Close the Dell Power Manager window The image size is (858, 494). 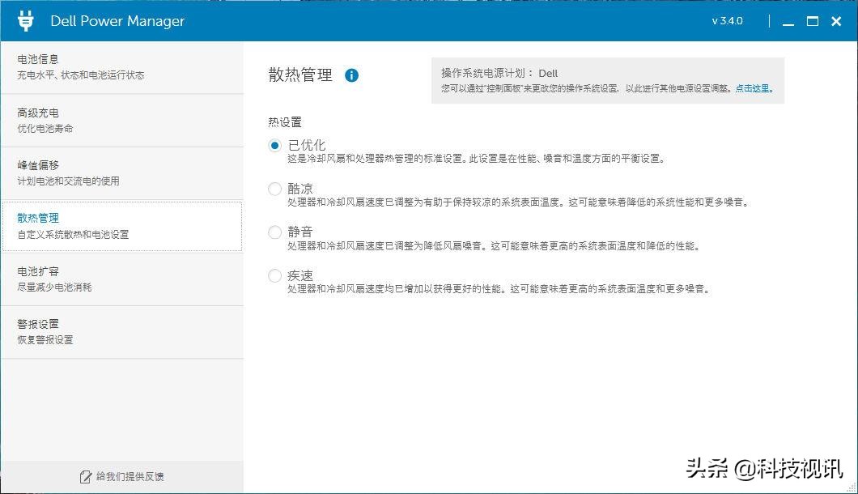tap(835, 21)
